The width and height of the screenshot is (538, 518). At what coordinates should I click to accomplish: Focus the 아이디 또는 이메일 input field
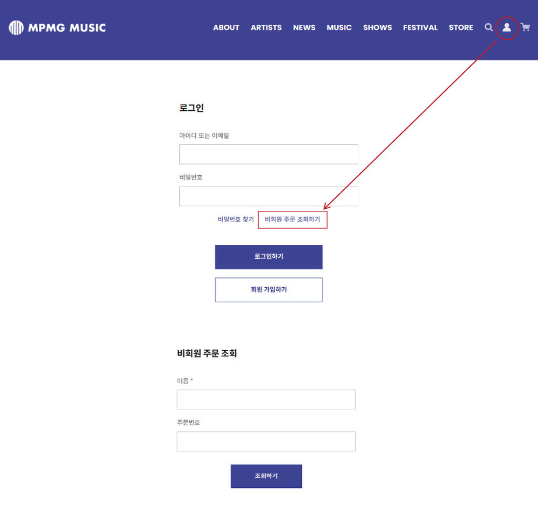268,154
